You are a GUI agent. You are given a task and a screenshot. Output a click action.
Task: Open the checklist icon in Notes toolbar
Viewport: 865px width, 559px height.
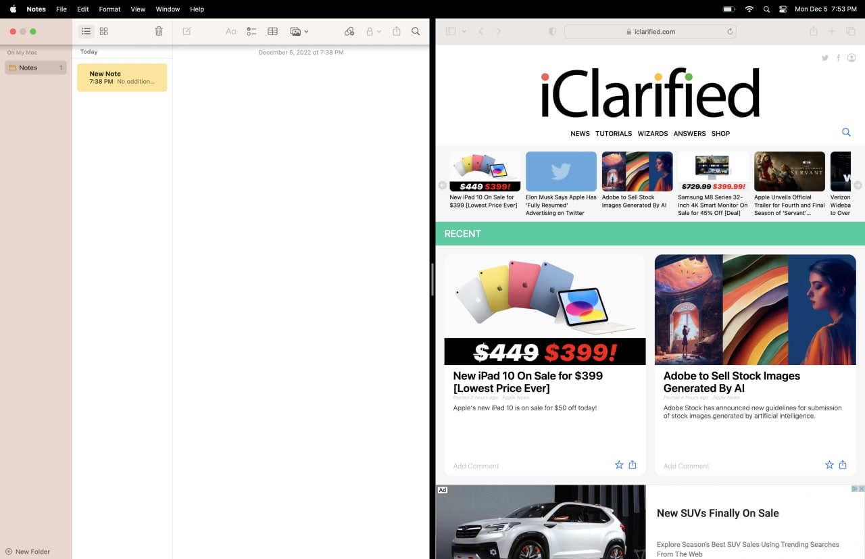click(x=251, y=31)
